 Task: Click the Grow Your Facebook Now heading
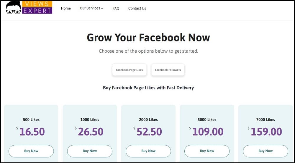[x=148, y=37]
